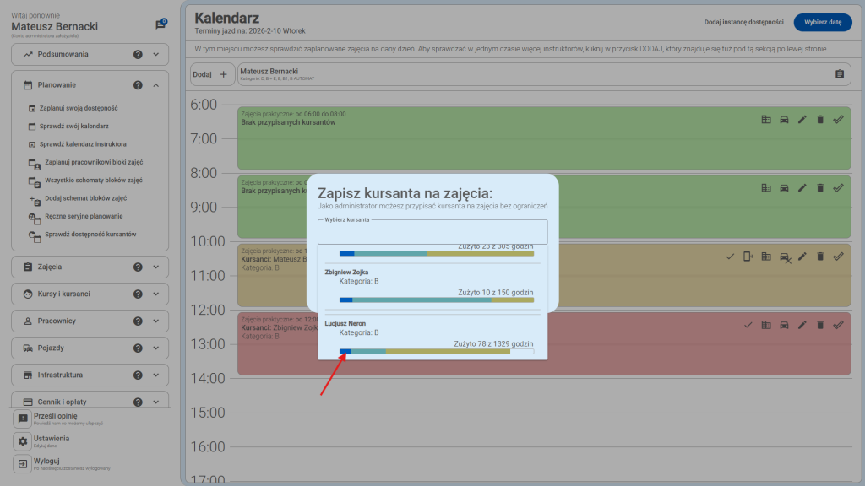Approve the 6:00 lesson with double checkmark icon
Screen dimensions: 865x486
coord(838,119)
